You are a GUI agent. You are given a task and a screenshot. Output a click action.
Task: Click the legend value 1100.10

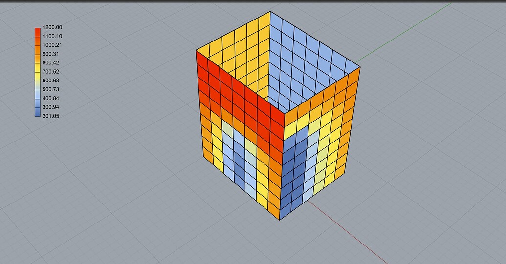52,36
